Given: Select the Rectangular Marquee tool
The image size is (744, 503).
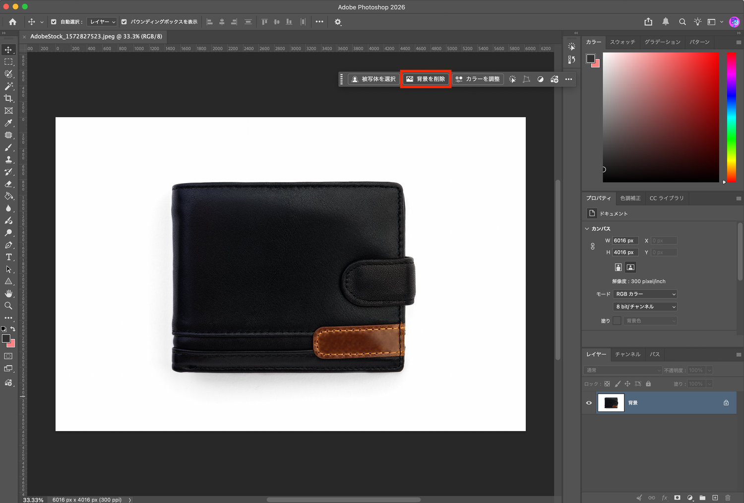Looking at the screenshot, I should point(8,62).
